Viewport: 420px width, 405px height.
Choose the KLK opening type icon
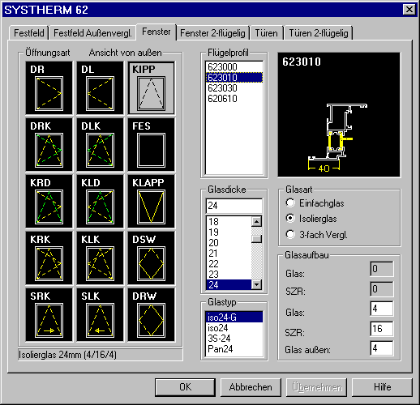[x=100, y=258]
